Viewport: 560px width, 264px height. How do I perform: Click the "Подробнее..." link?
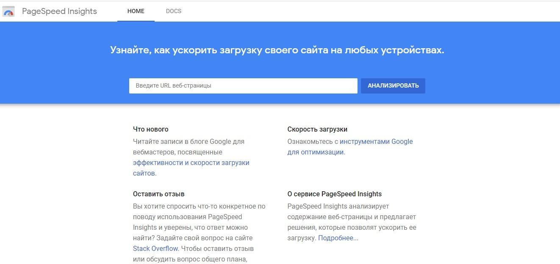(338, 238)
